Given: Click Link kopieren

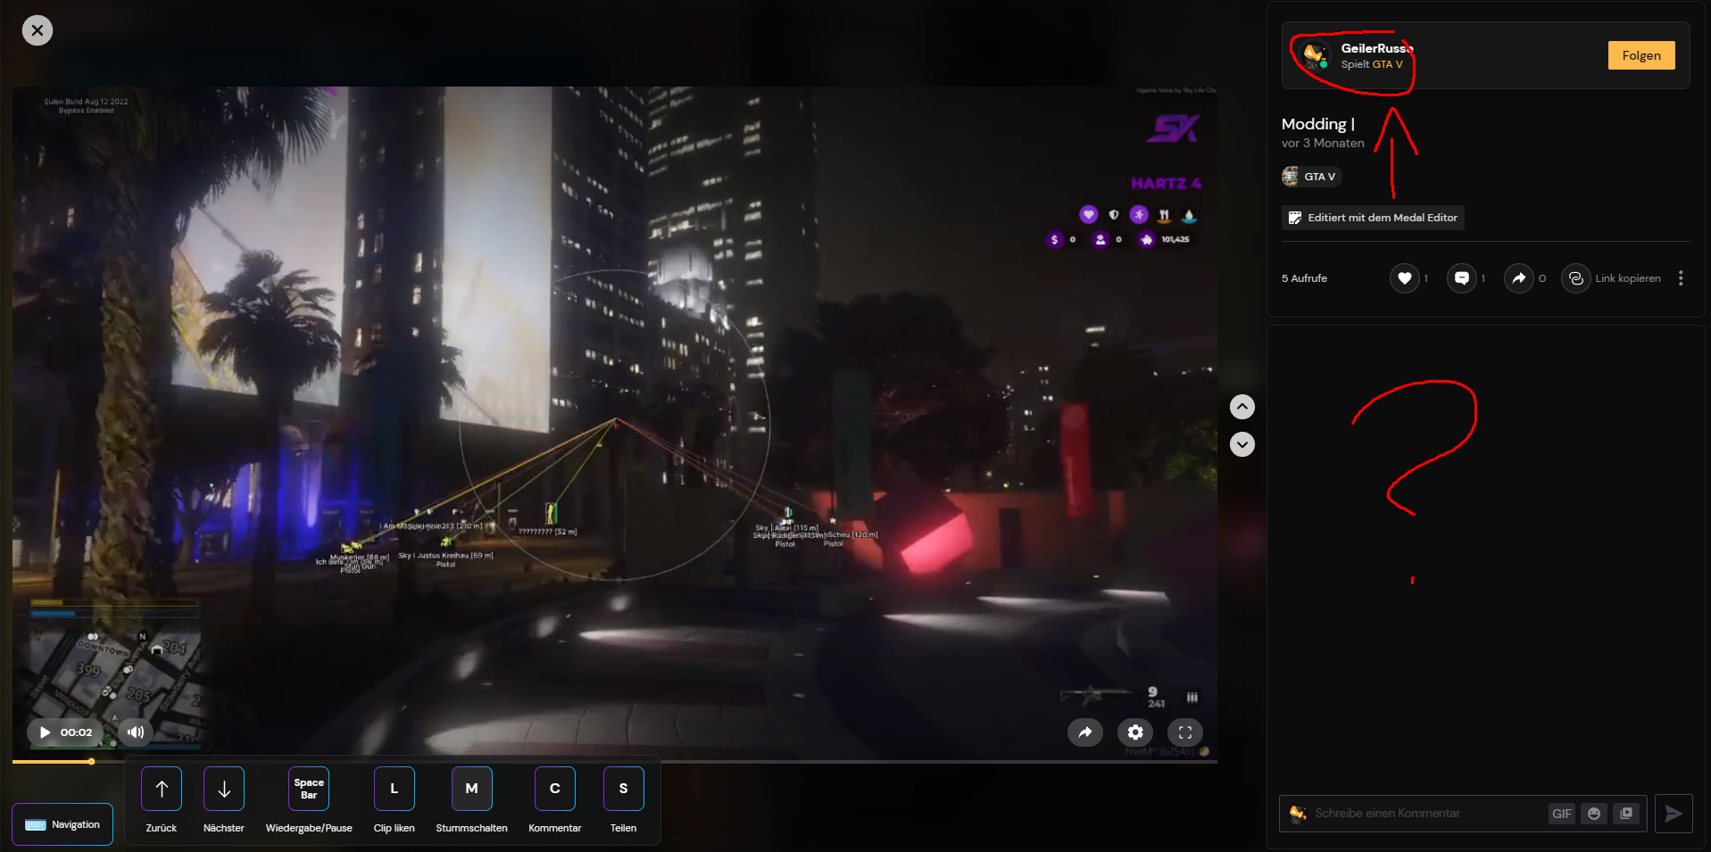Looking at the screenshot, I should [1612, 278].
